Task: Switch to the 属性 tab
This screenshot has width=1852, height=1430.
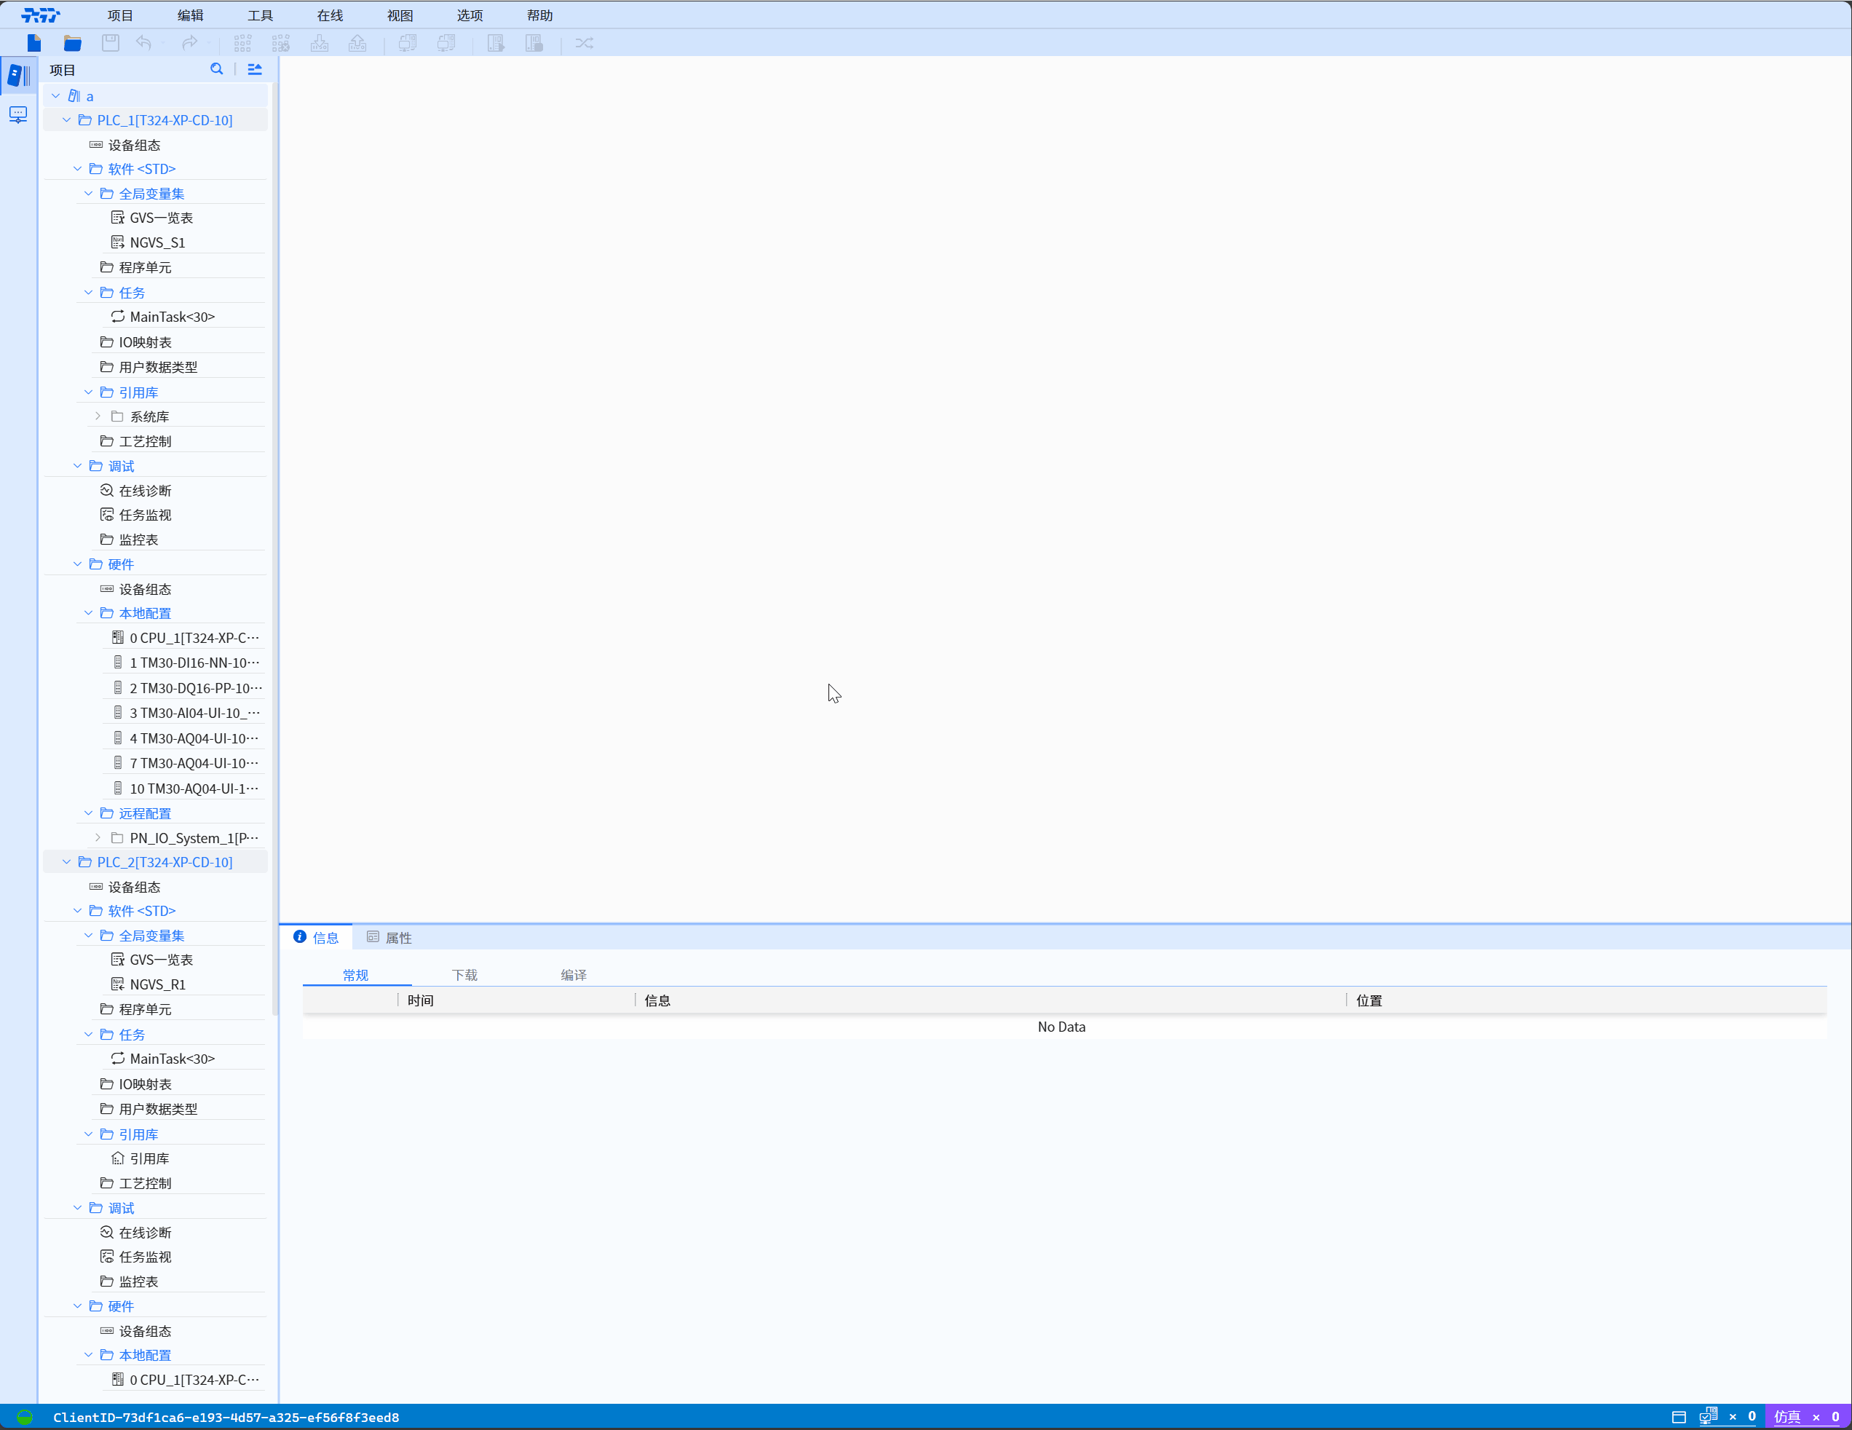Action: (390, 937)
